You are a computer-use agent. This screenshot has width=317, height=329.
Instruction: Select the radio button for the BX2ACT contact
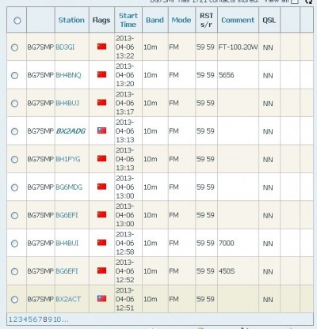[15, 300]
